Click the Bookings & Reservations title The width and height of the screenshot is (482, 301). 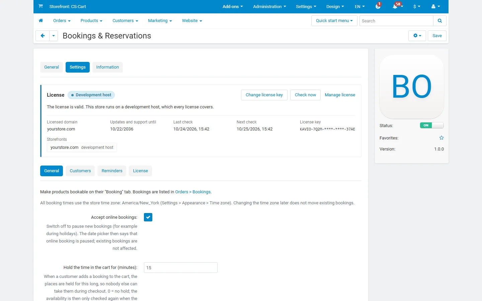(107, 36)
